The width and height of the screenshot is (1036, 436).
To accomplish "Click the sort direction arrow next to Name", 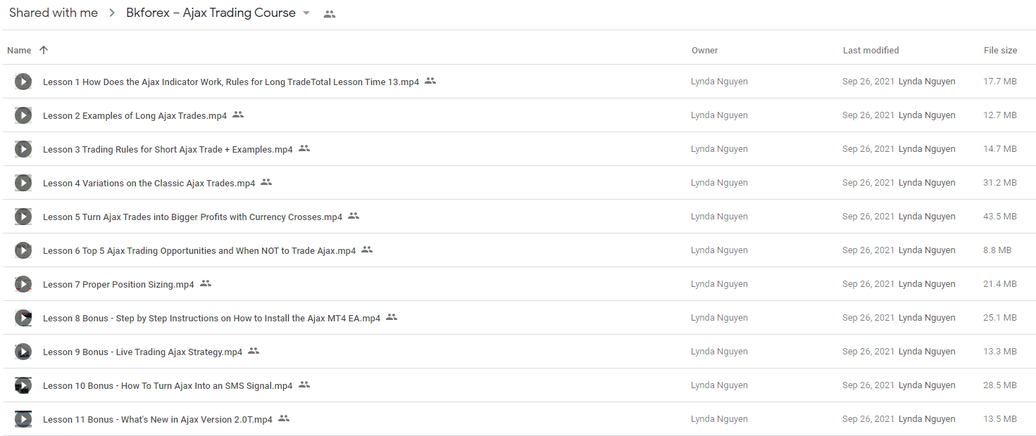I will (44, 50).
